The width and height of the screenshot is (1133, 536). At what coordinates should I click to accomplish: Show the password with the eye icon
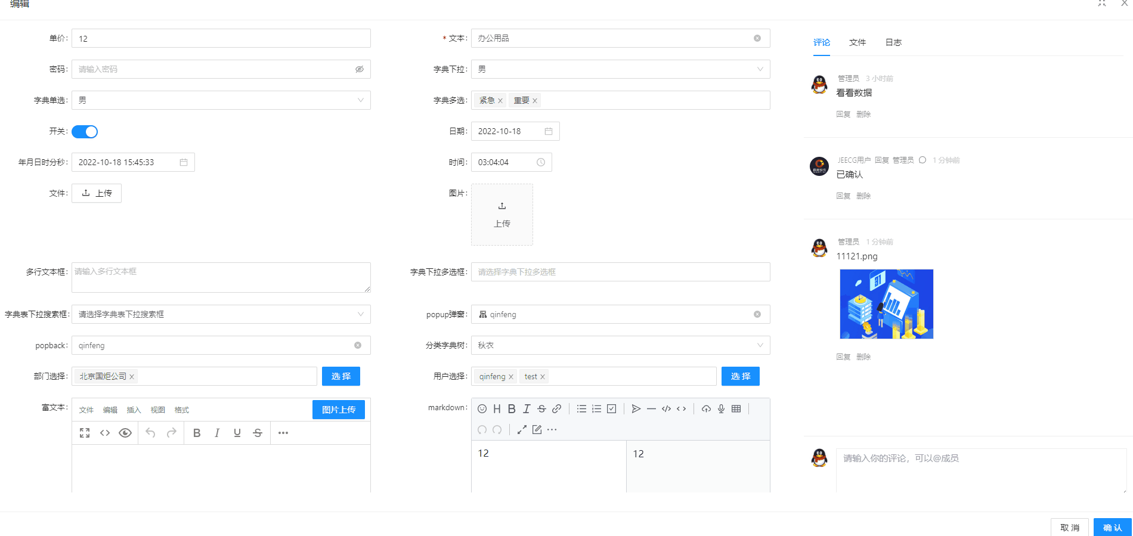(x=360, y=69)
